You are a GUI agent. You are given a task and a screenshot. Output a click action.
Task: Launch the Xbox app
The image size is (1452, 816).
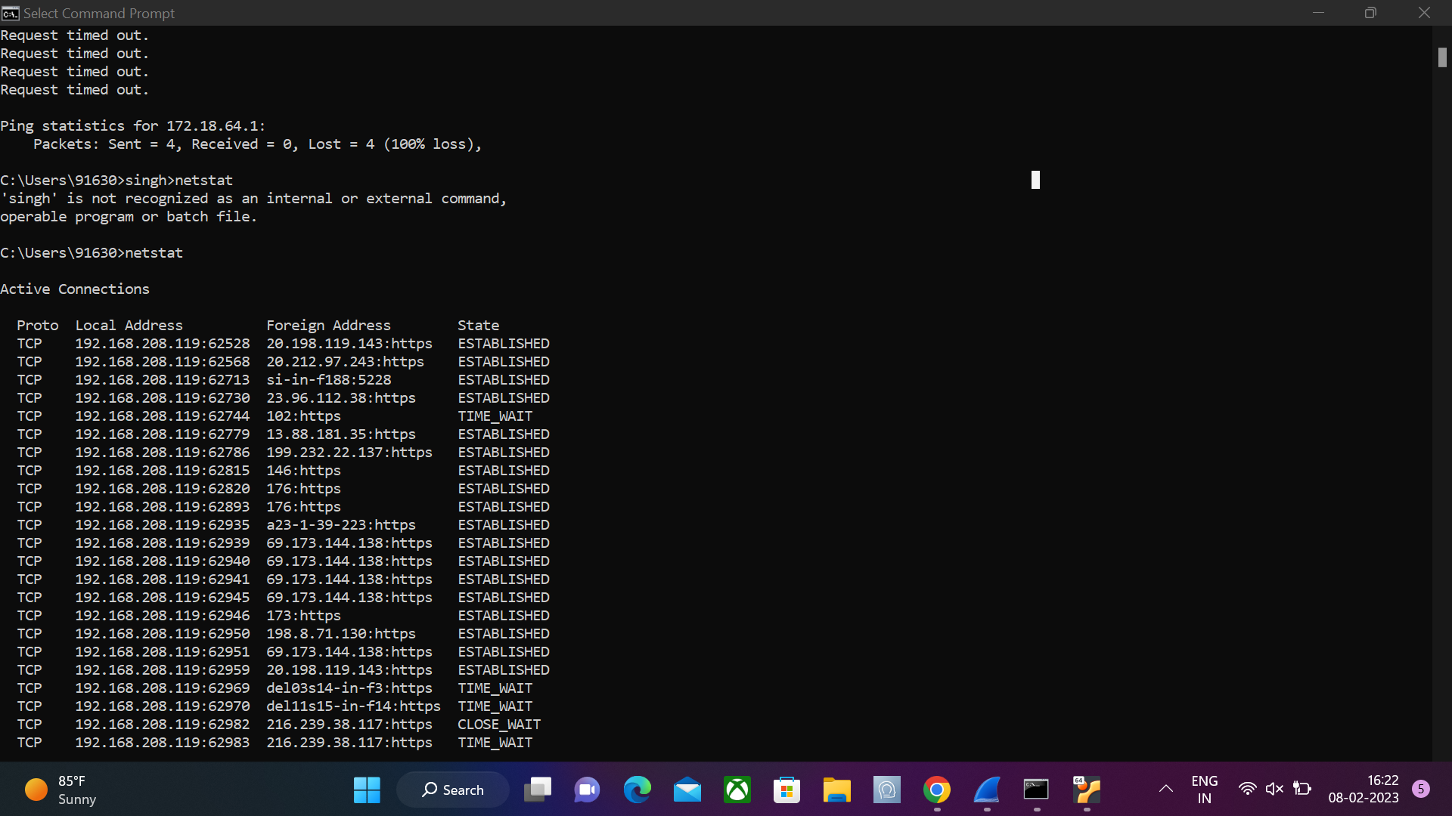pyautogui.click(x=737, y=790)
